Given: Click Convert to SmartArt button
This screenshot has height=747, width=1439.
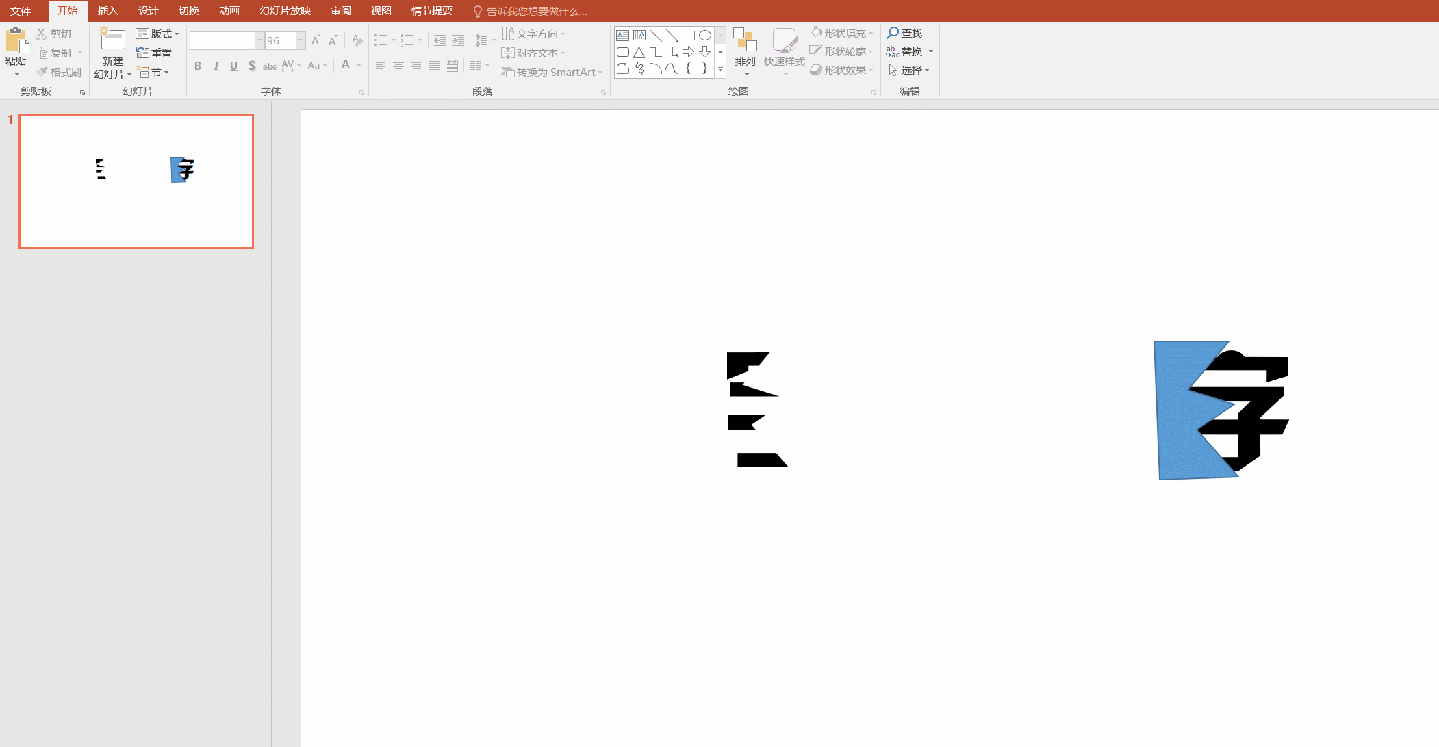Looking at the screenshot, I should click(x=552, y=72).
